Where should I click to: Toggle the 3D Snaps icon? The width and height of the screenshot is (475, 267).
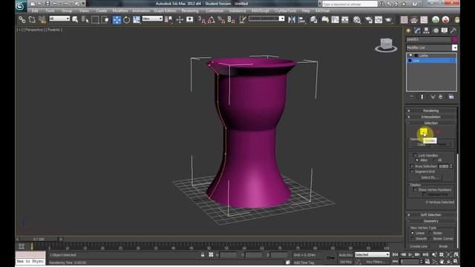coord(201,20)
